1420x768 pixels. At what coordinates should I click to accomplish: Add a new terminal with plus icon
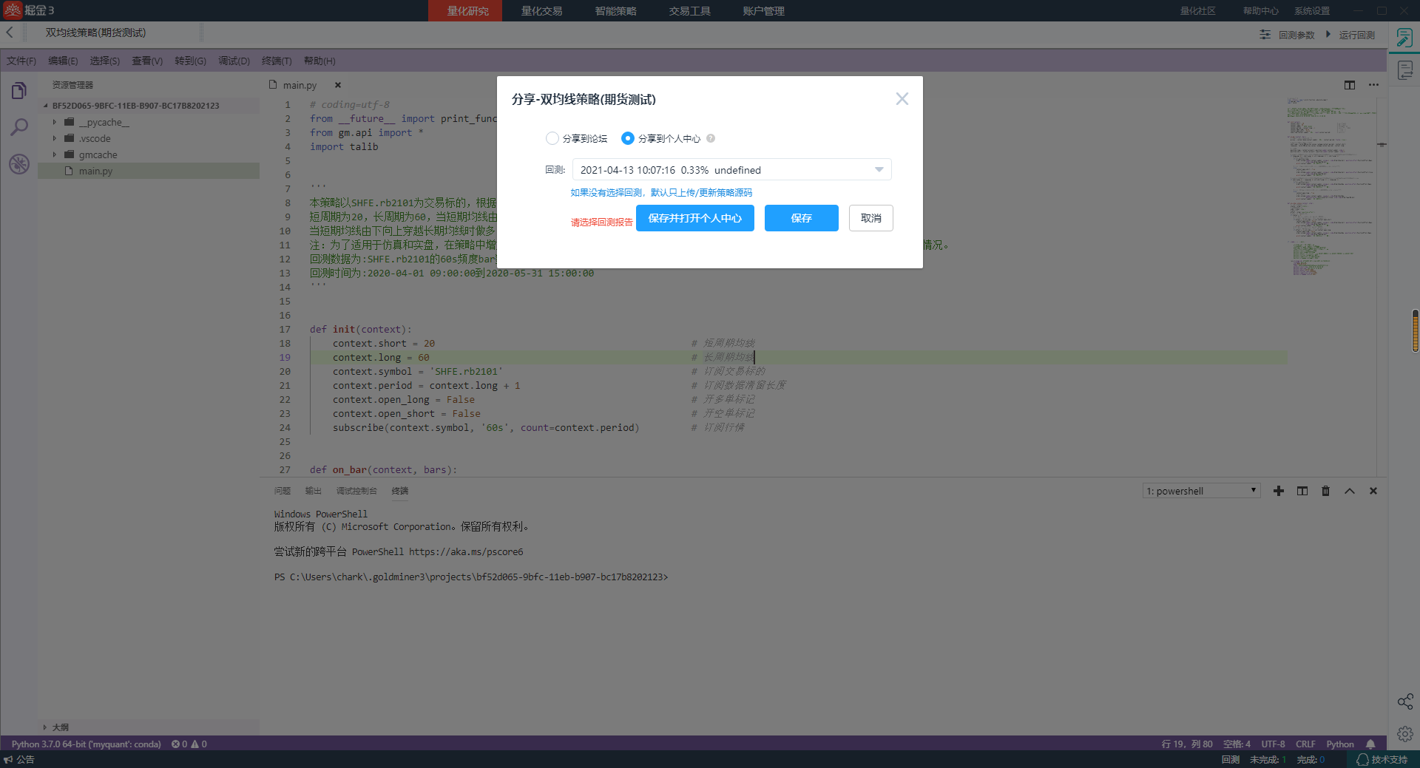1279,491
